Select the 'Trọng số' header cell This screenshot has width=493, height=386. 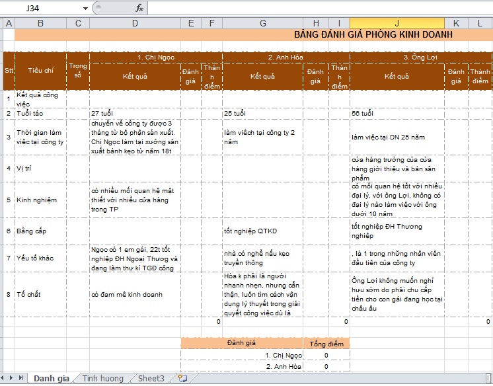78,71
